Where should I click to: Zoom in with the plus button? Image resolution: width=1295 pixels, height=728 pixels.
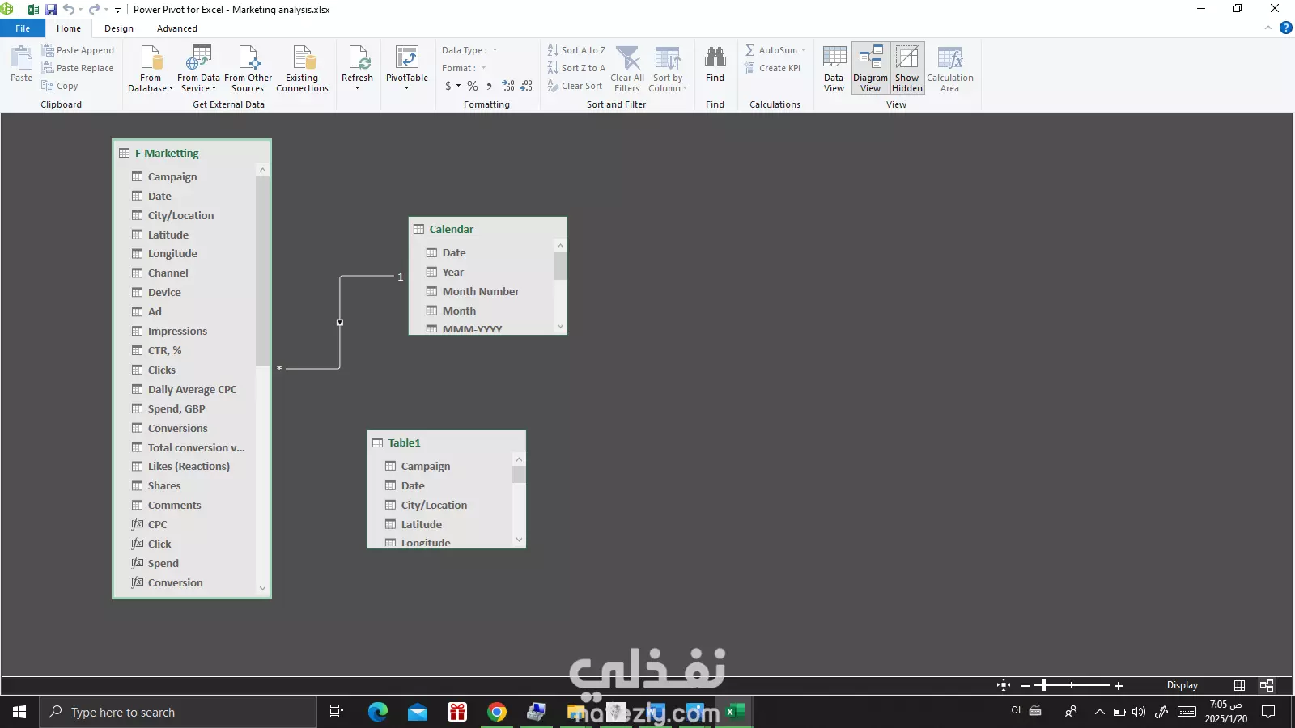click(x=1119, y=685)
